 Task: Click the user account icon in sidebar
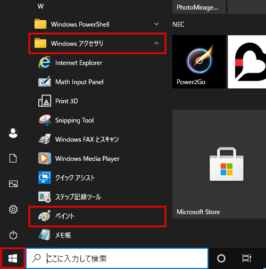point(13,133)
